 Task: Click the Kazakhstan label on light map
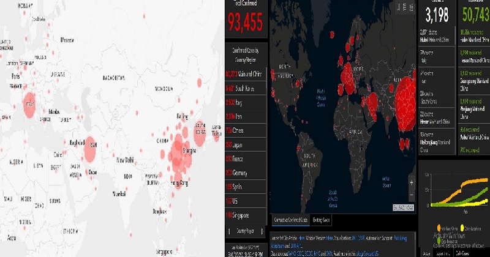point(114,78)
